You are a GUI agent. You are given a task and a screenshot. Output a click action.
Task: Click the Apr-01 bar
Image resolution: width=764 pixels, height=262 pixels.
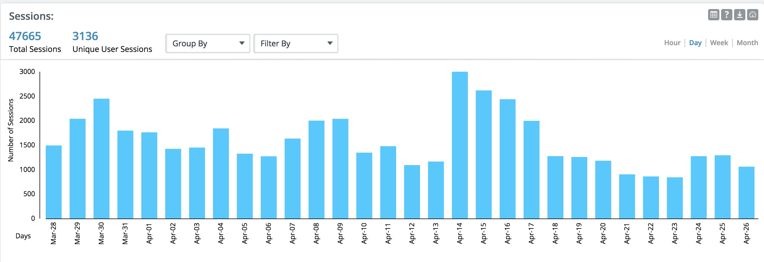(x=149, y=176)
